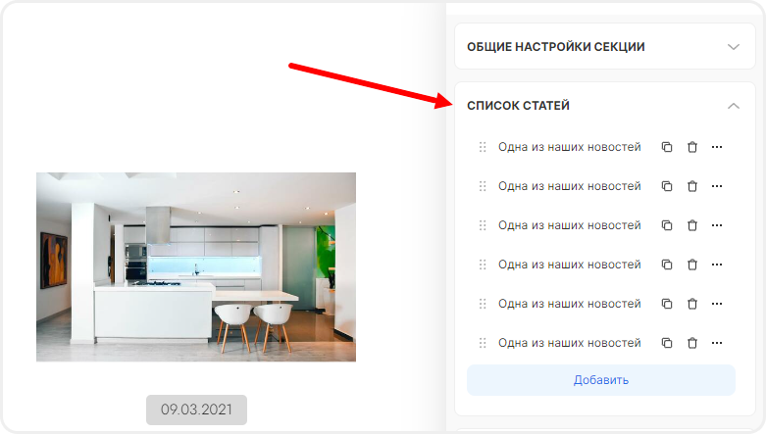
Task: Click the 09.03.2021 date badge
Action: coord(196,410)
